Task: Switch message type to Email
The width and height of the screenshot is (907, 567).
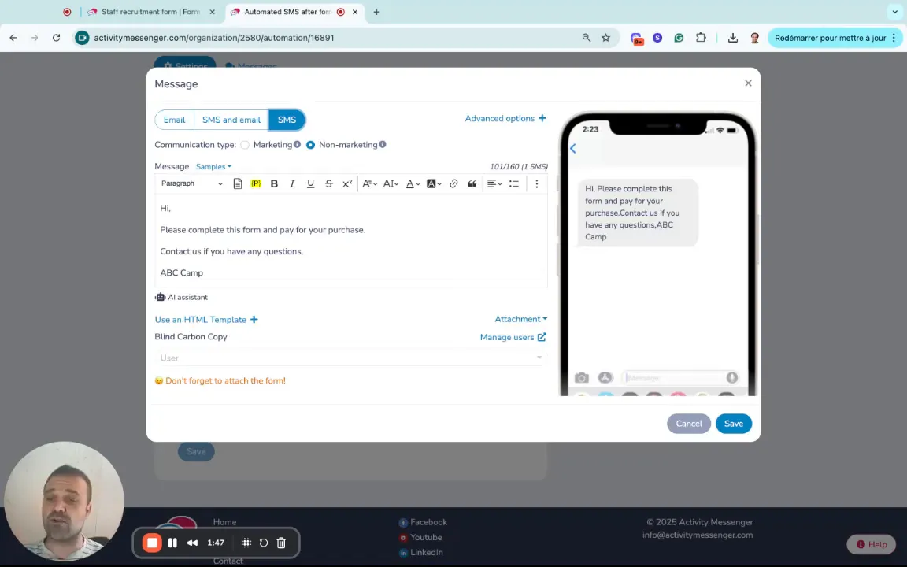Action: click(174, 120)
